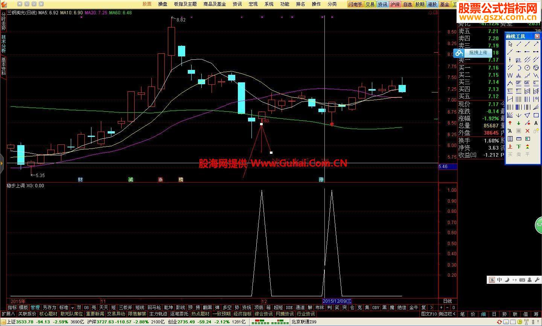
Task: Click the 涨 marker on the chart
Action: (161, 180)
